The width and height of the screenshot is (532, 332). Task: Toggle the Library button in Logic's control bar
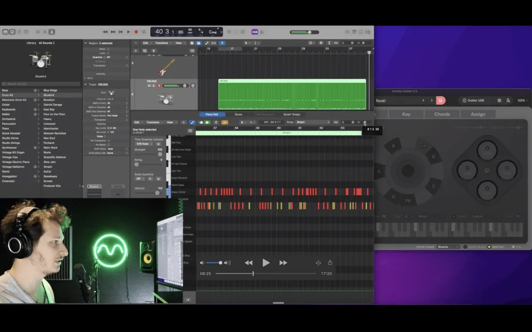coord(5,32)
